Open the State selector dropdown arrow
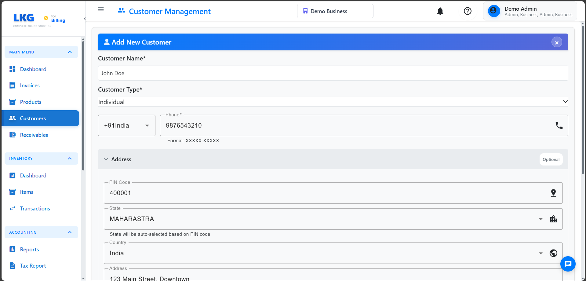 point(541,219)
